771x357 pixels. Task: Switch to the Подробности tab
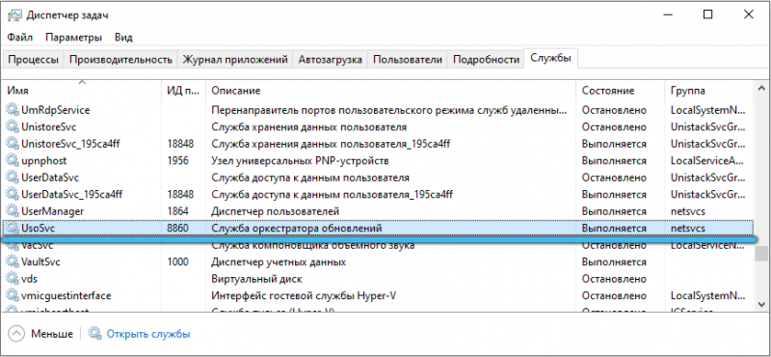pyautogui.click(x=487, y=60)
